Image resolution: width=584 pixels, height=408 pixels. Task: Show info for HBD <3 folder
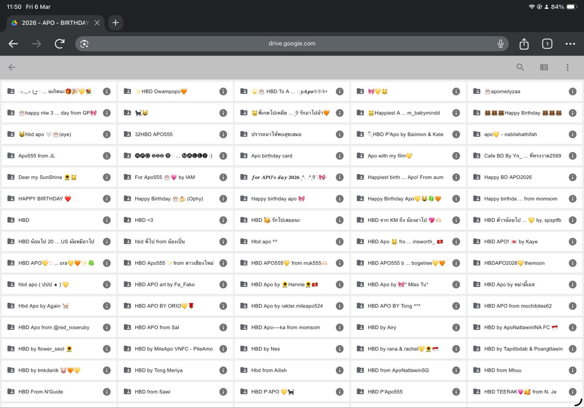(223, 220)
